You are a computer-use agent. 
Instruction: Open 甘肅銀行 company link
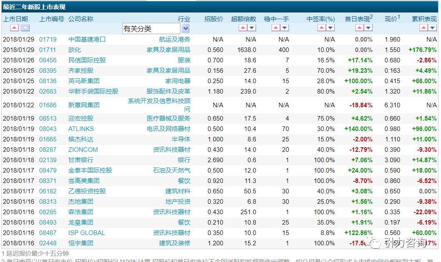point(81,160)
